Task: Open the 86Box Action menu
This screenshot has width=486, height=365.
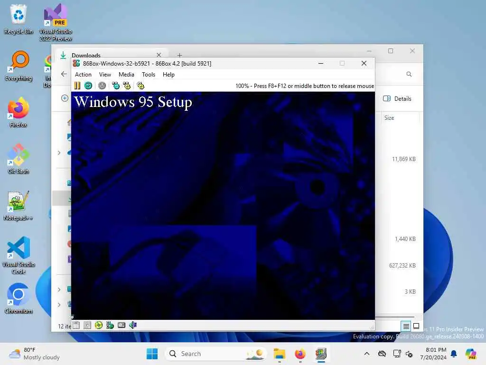Action: pyautogui.click(x=83, y=75)
